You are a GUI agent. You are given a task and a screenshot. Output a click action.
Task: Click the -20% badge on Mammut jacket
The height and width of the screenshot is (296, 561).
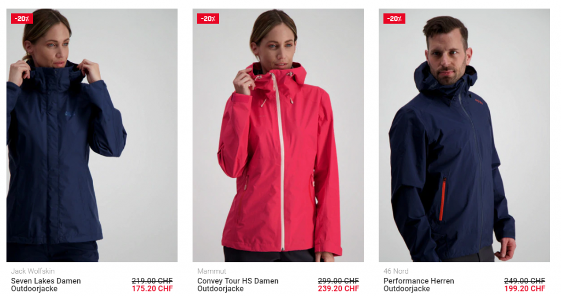pos(208,19)
